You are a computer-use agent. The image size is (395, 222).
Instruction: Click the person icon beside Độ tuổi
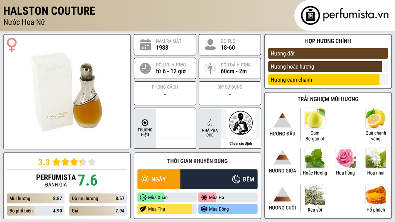point(210,45)
